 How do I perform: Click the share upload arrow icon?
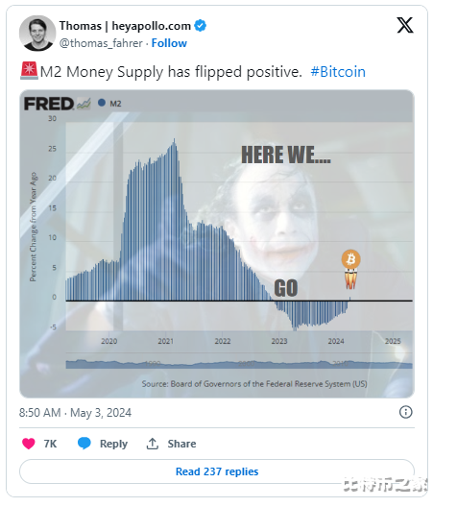pos(153,444)
